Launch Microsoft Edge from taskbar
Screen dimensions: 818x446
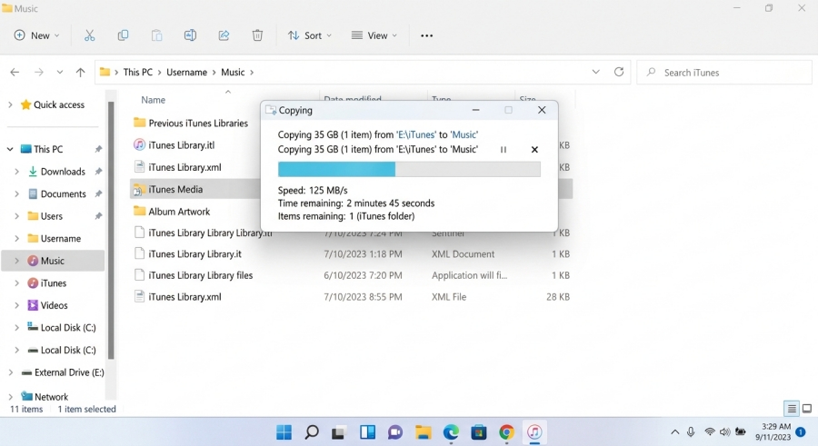[451, 431]
